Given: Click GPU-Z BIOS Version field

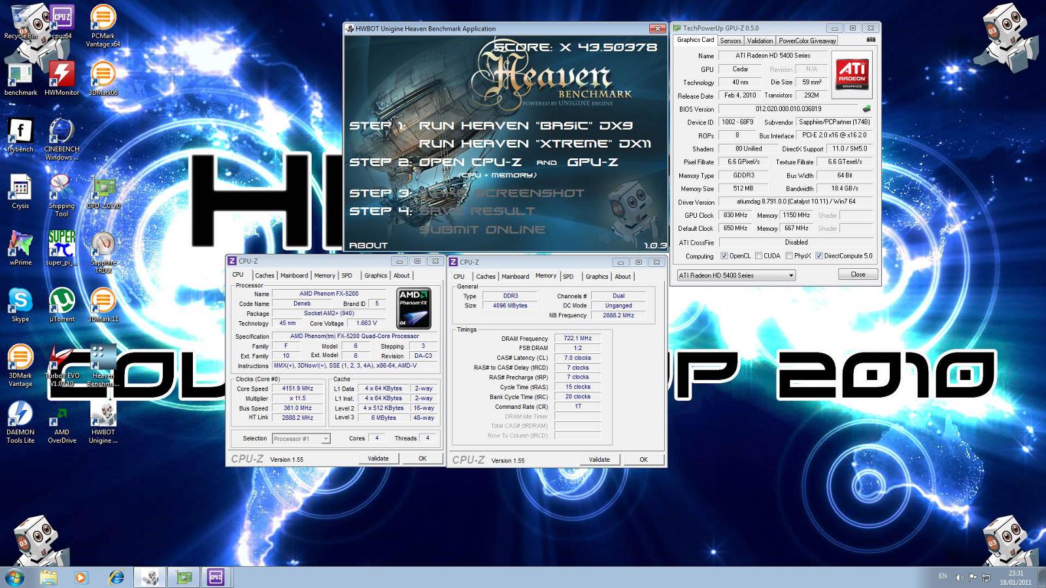Looking at the screenshot, I should pyautogui.click(x=788, y=109).
